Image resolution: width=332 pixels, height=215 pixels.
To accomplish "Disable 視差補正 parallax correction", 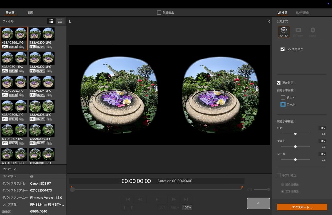I will pyautogui.click(x=279, y=83).
